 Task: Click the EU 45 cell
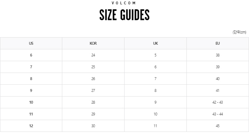point(218,126)
